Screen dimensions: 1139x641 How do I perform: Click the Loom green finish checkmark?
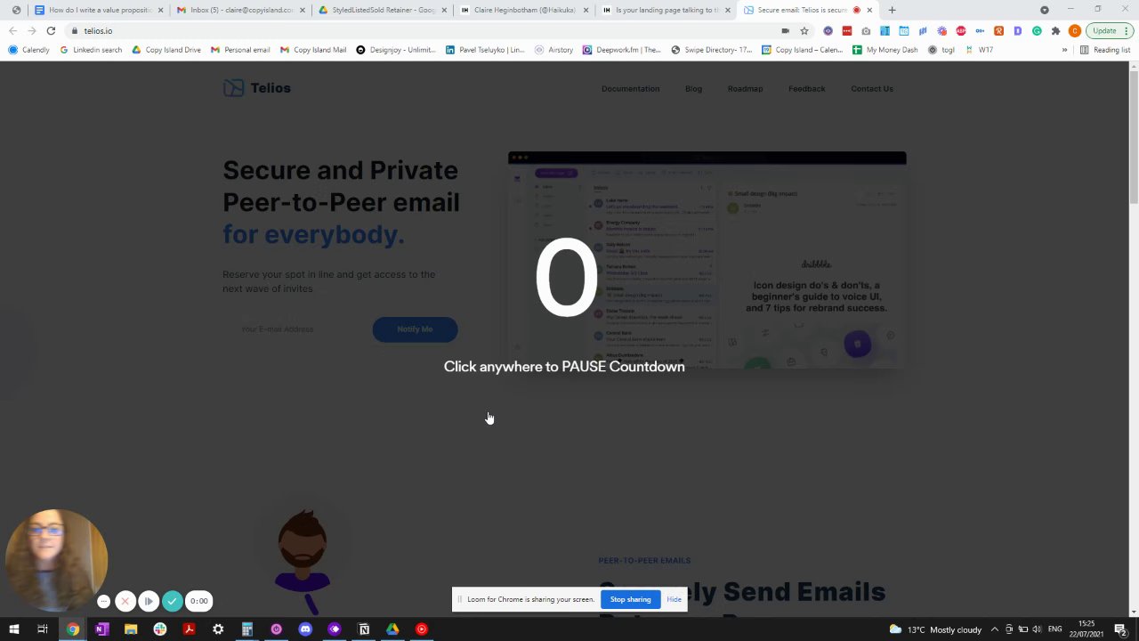pos(173,601)
